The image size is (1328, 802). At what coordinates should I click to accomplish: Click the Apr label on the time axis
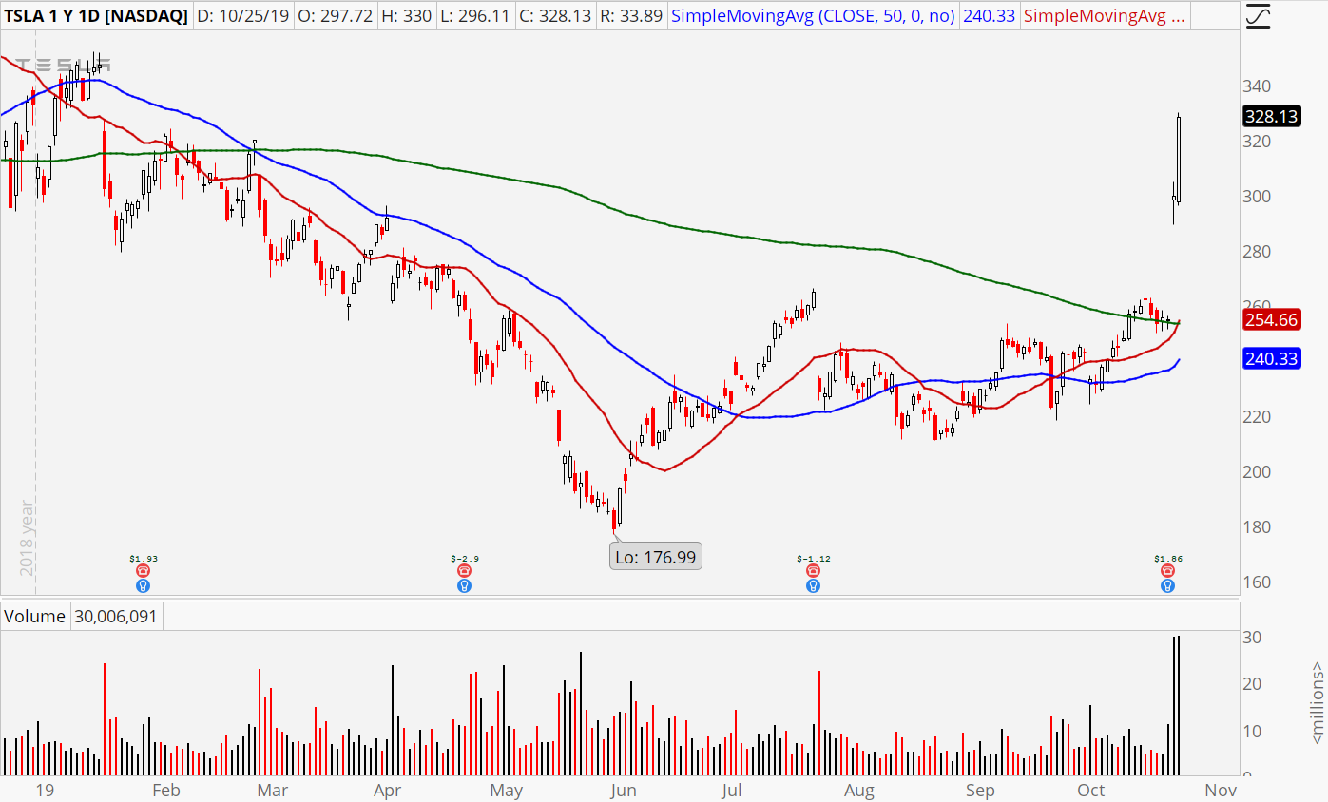386,790
